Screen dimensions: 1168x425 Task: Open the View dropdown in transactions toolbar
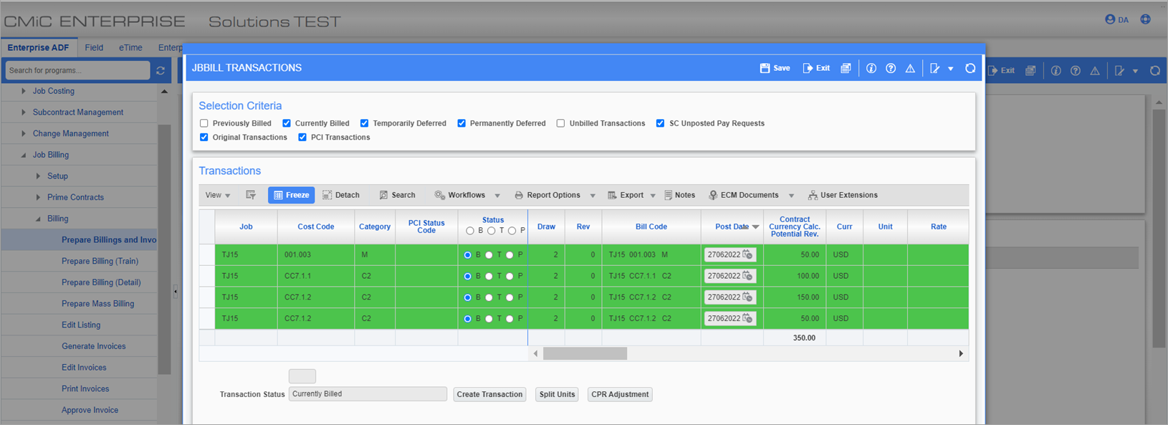coord(218,195)
